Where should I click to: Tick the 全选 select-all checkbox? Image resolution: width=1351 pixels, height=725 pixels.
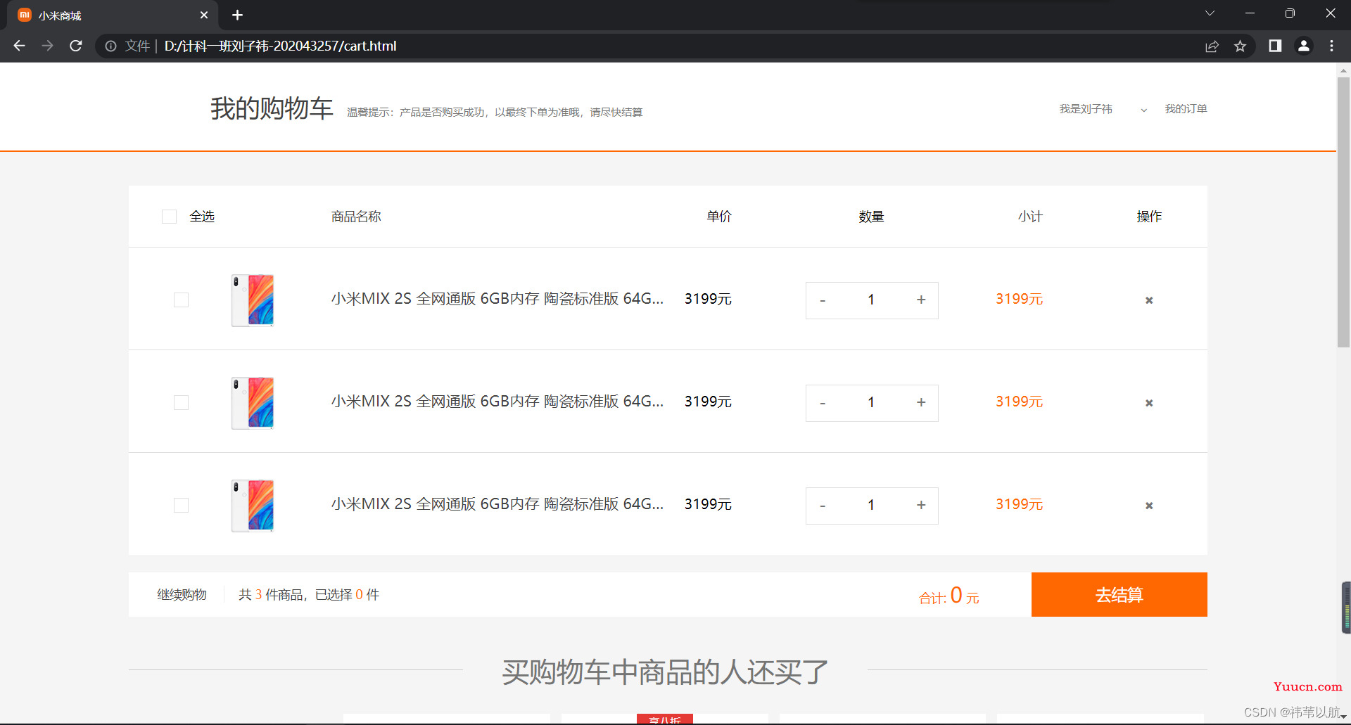pyautogui.click(x=169, y=217)
